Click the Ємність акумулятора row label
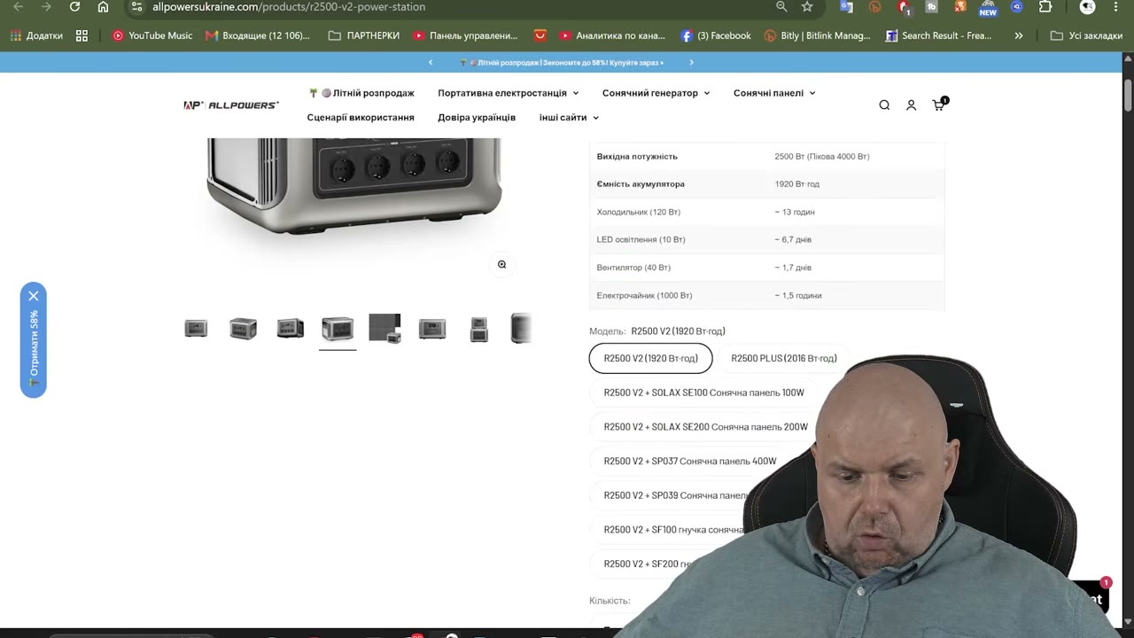Screen dimensions: 1134x638 pyautogui.click(x=641, y=184)
